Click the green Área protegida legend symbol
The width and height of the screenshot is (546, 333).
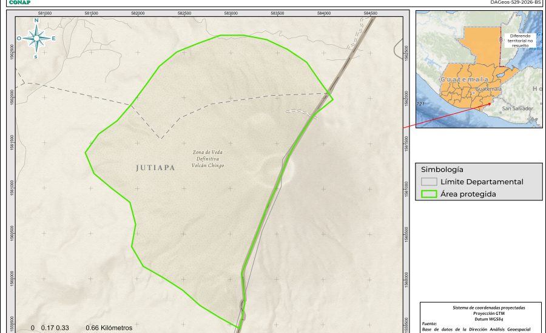pos(429,194)
